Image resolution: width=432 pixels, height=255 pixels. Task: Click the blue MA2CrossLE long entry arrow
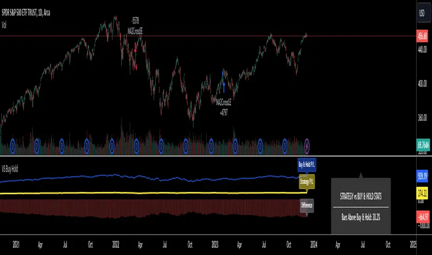[224, 87]
